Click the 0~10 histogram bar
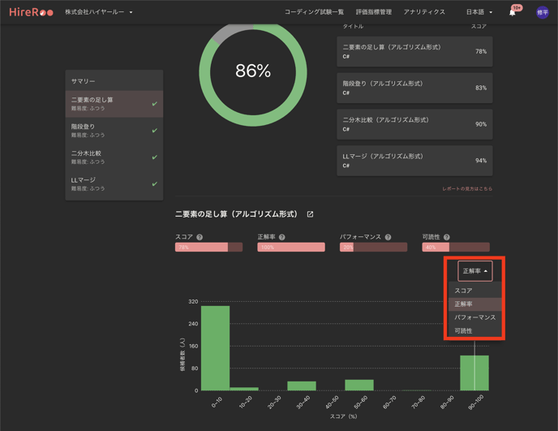 (x=215, y=348)
